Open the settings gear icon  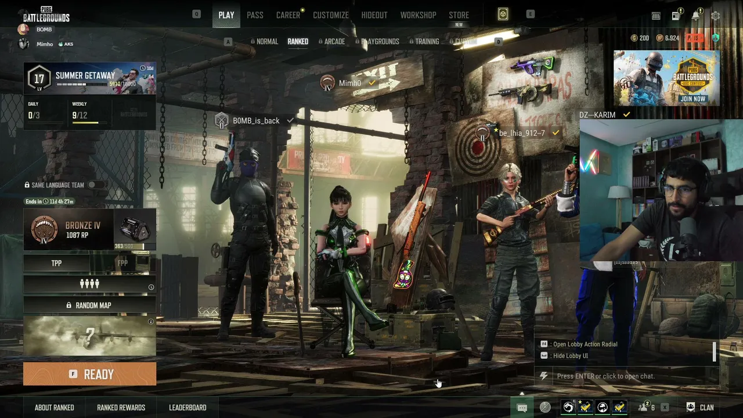pos(716,16)
